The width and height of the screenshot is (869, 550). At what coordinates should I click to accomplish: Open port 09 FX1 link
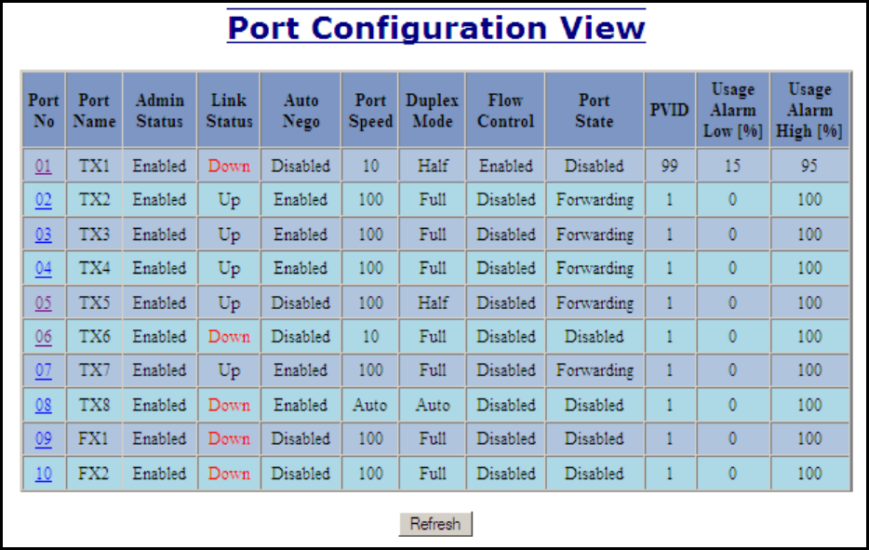click(x=44, y=439)
